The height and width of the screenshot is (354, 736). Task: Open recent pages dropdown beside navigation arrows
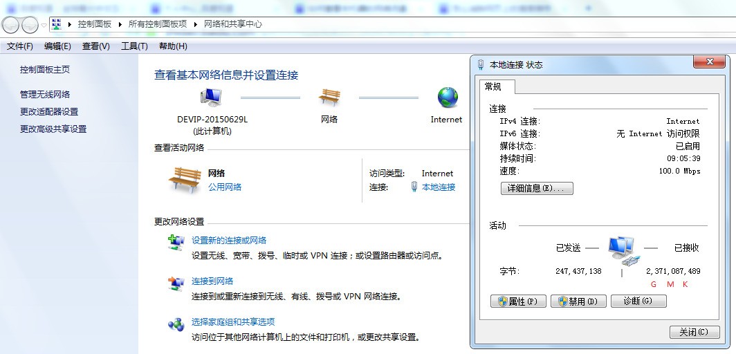(44, 25)
